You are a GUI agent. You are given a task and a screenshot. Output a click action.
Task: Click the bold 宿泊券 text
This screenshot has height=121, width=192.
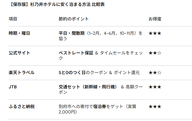(99, 106)
